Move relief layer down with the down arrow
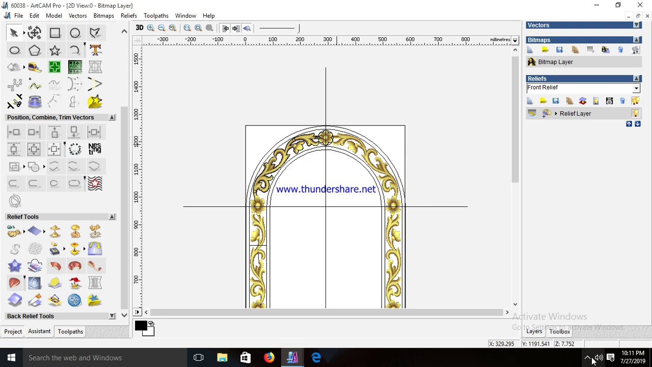Screen dimensions: 652x367 tap(637, 124)
